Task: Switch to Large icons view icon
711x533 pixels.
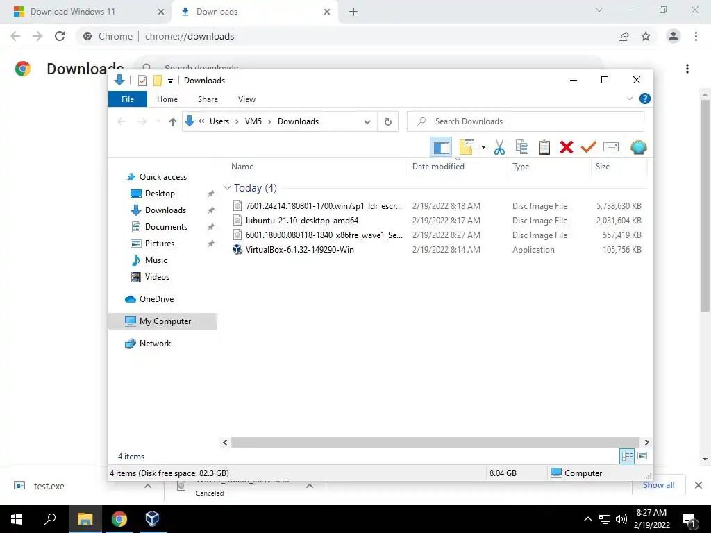Action: 642,456
